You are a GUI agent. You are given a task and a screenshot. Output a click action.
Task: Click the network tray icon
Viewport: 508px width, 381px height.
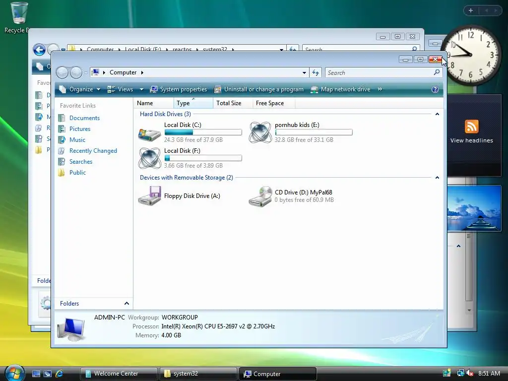pos(460,373)
